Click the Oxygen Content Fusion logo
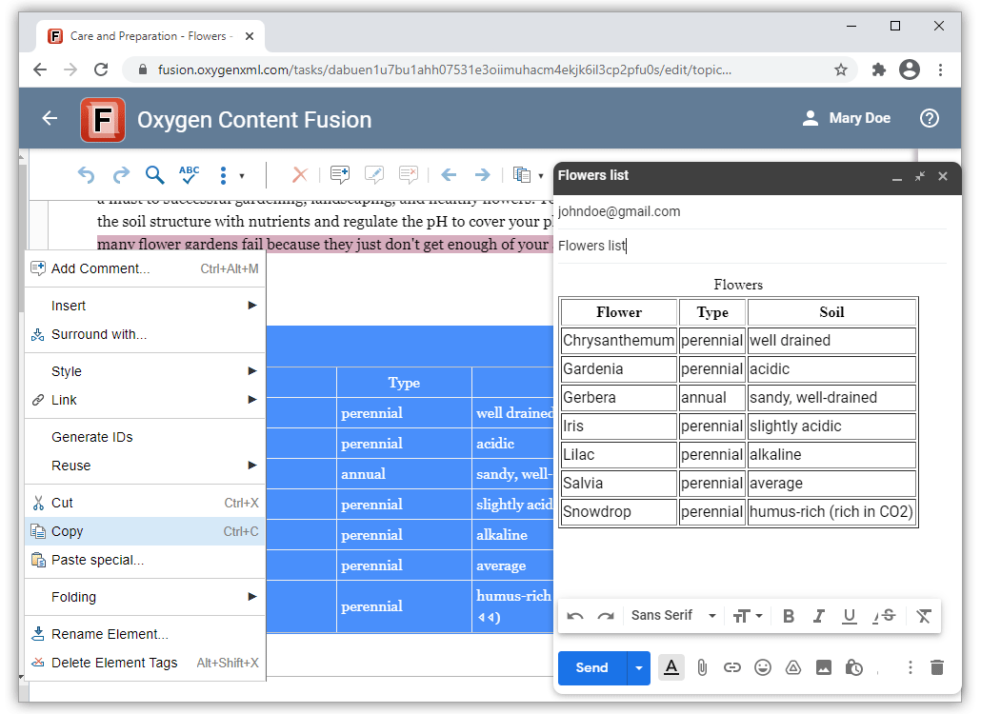This screenshot has height=714, width=981. [x=103, y=119]
